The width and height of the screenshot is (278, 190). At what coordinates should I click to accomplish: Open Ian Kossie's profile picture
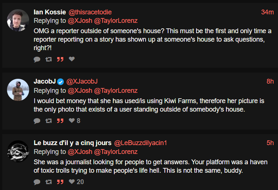[x=18, y=20]
